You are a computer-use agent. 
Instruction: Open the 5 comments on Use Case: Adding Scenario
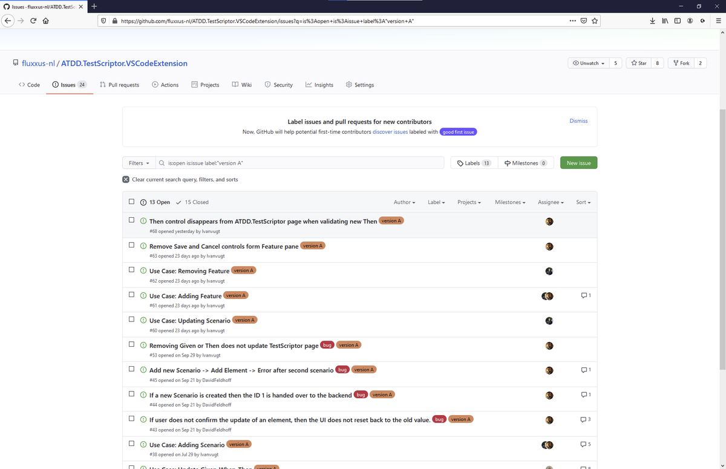pos(586,444)
